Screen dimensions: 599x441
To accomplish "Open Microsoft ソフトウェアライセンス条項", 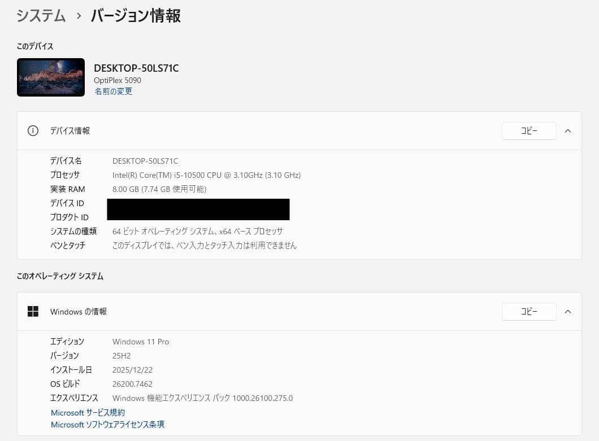I will [107, 424].
